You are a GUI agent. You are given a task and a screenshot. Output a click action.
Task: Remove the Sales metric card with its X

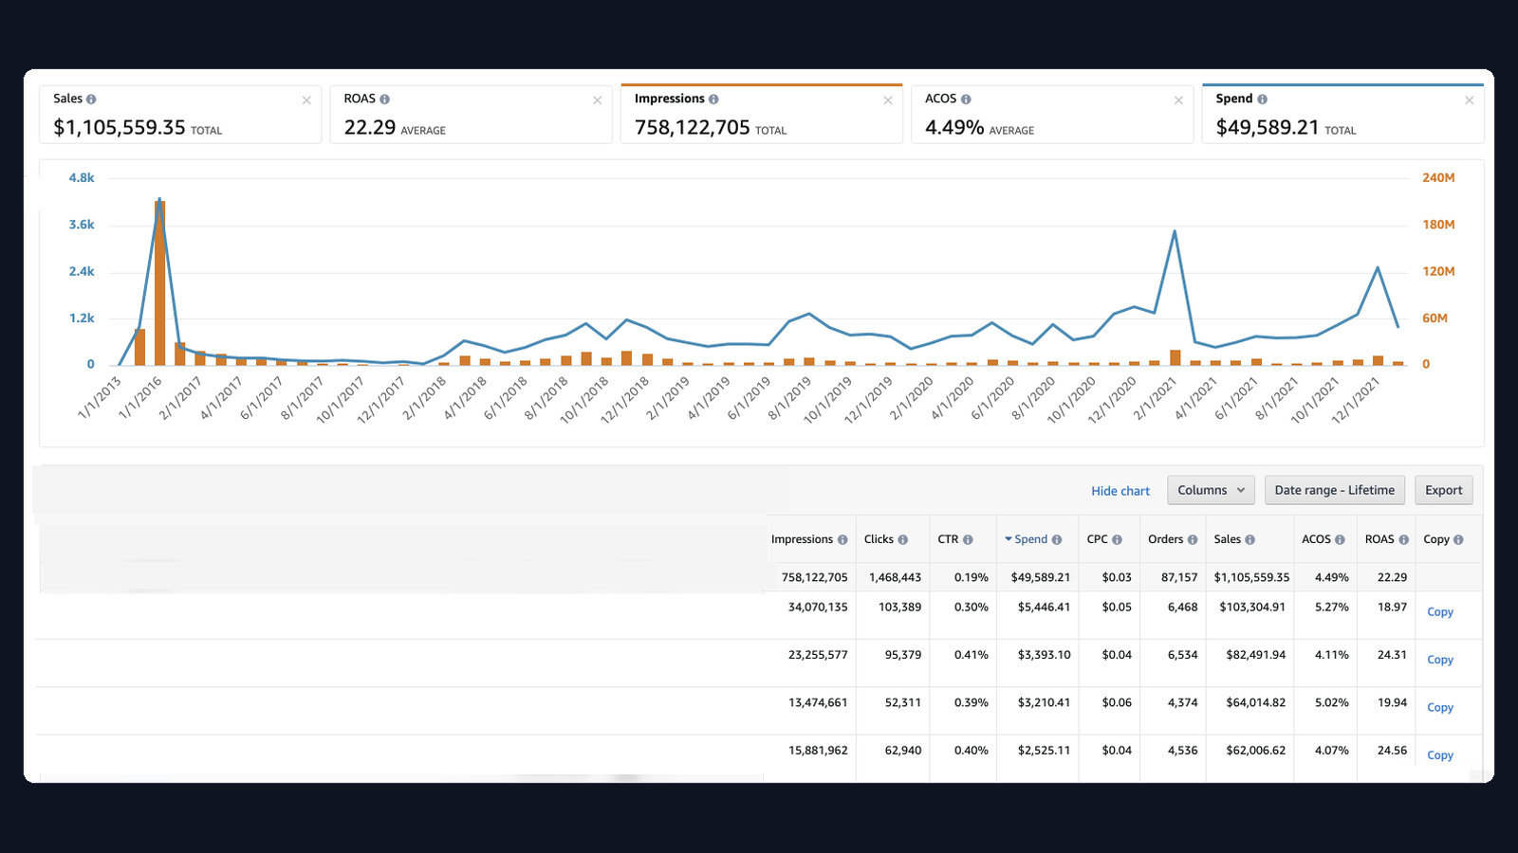coord(306,100)
